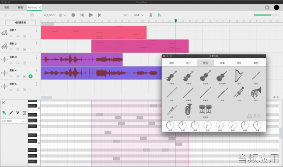Toggle the green snap-to-grid icon
The height and width of the screenshot is (167, 283).
(160, 15)
